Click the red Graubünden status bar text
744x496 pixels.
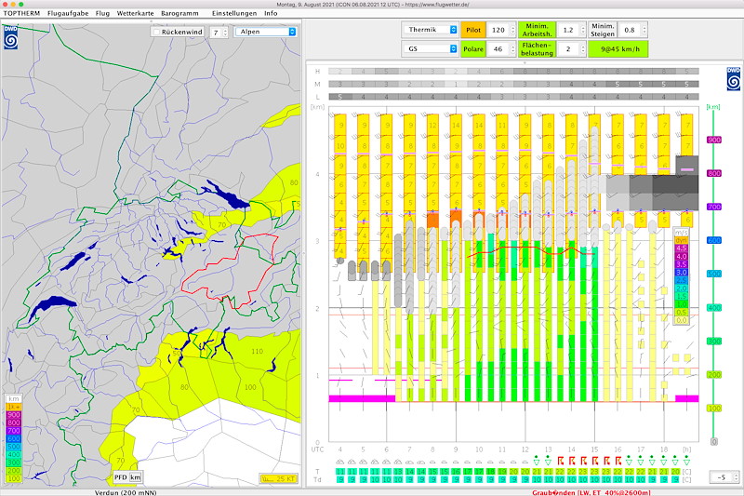591,492
